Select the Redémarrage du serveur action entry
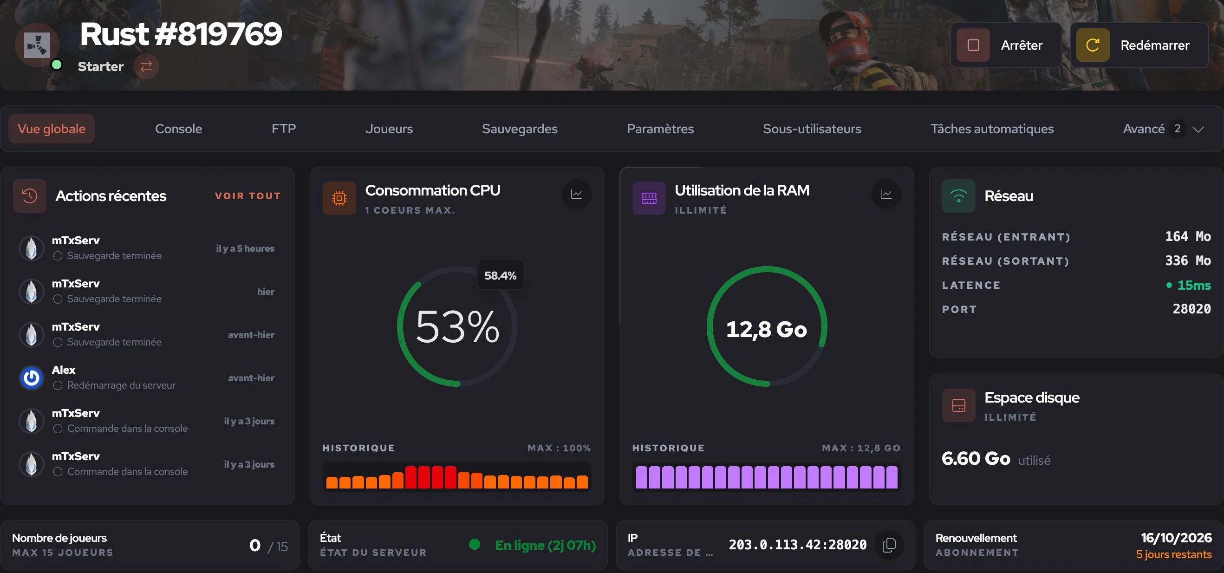This screenshot has height=573, width=1224. [147, 378]
